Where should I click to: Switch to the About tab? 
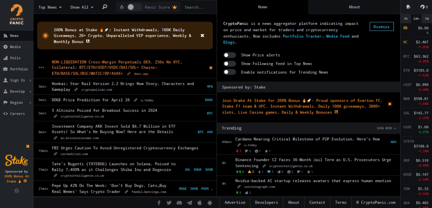coord(354,7)
